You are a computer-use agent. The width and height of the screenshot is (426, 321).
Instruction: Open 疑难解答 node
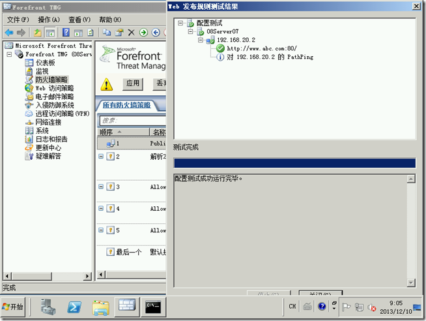click(x=48, y=156)
